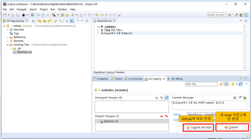Switch to the Git Reflog tab
The width and height of the screenshot is (252, 139).
(x=175, y=79)
